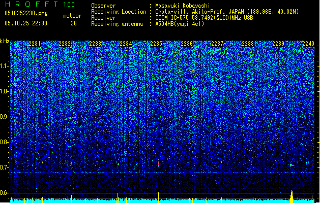Click the 2239 time marker
The height and width of the screenshot is (203, 320).
[278, 44]
